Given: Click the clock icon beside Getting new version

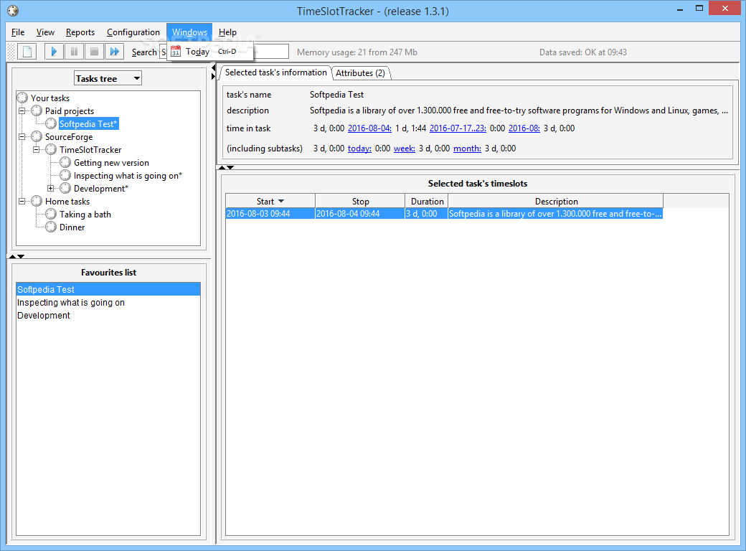Looking at the screenshot, I should 65,162.
